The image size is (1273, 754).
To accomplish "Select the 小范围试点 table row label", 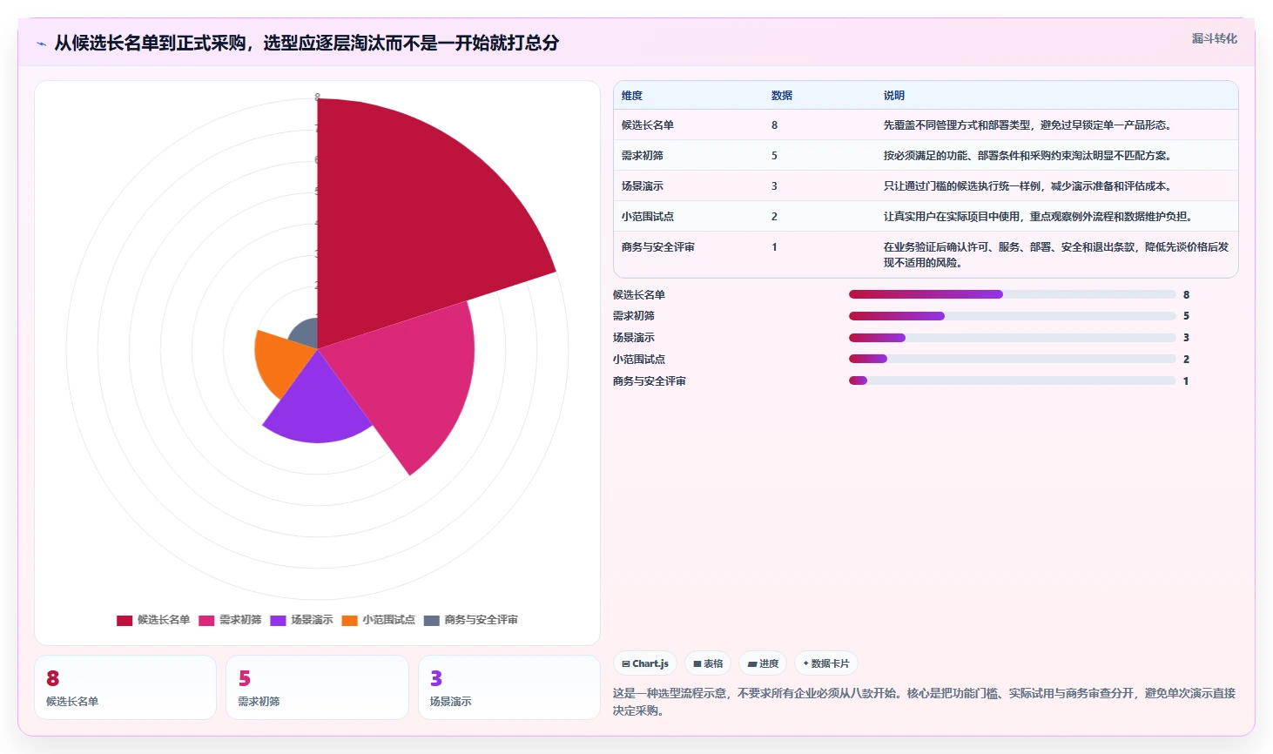I will (x=648, y=217).
